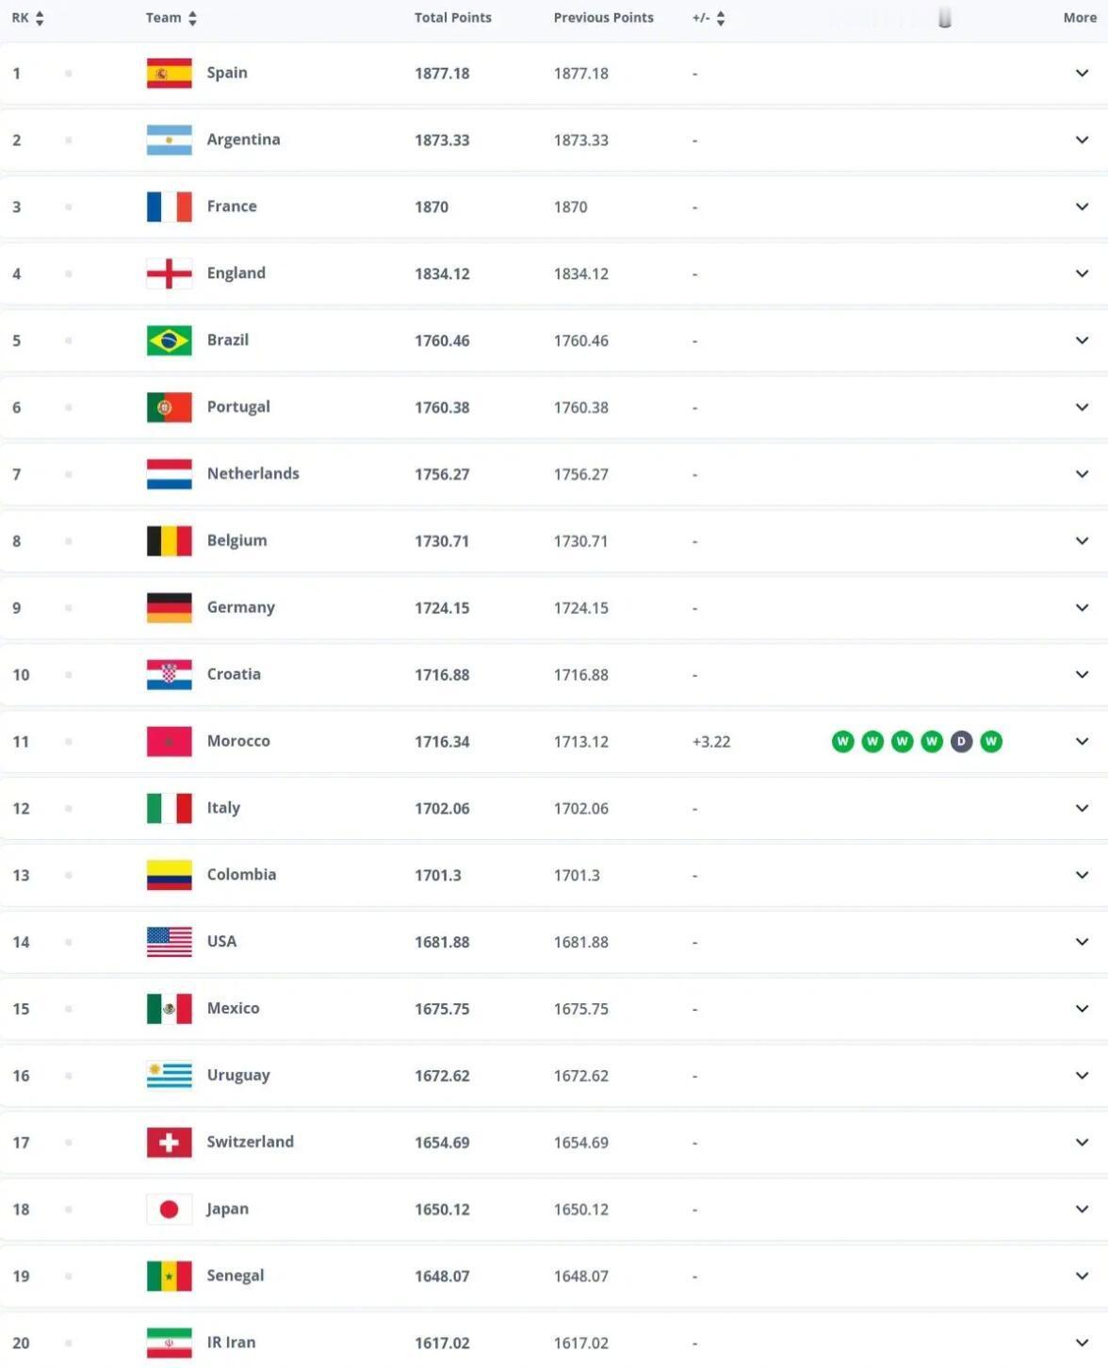The image size is (1108, 1368).
Task: Click the Japan flag icon
Action: pos(169,1210)
